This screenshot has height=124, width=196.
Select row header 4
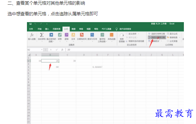29,67
